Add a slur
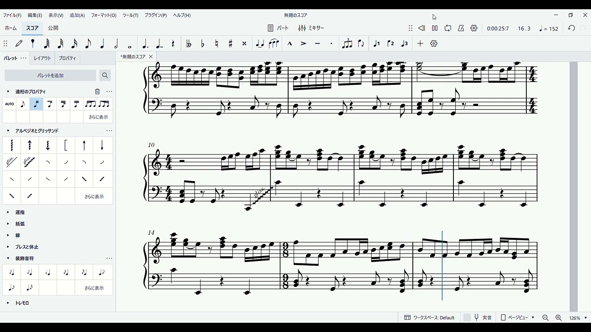Screen dimensions: 591x332 (x=274, y=44)
